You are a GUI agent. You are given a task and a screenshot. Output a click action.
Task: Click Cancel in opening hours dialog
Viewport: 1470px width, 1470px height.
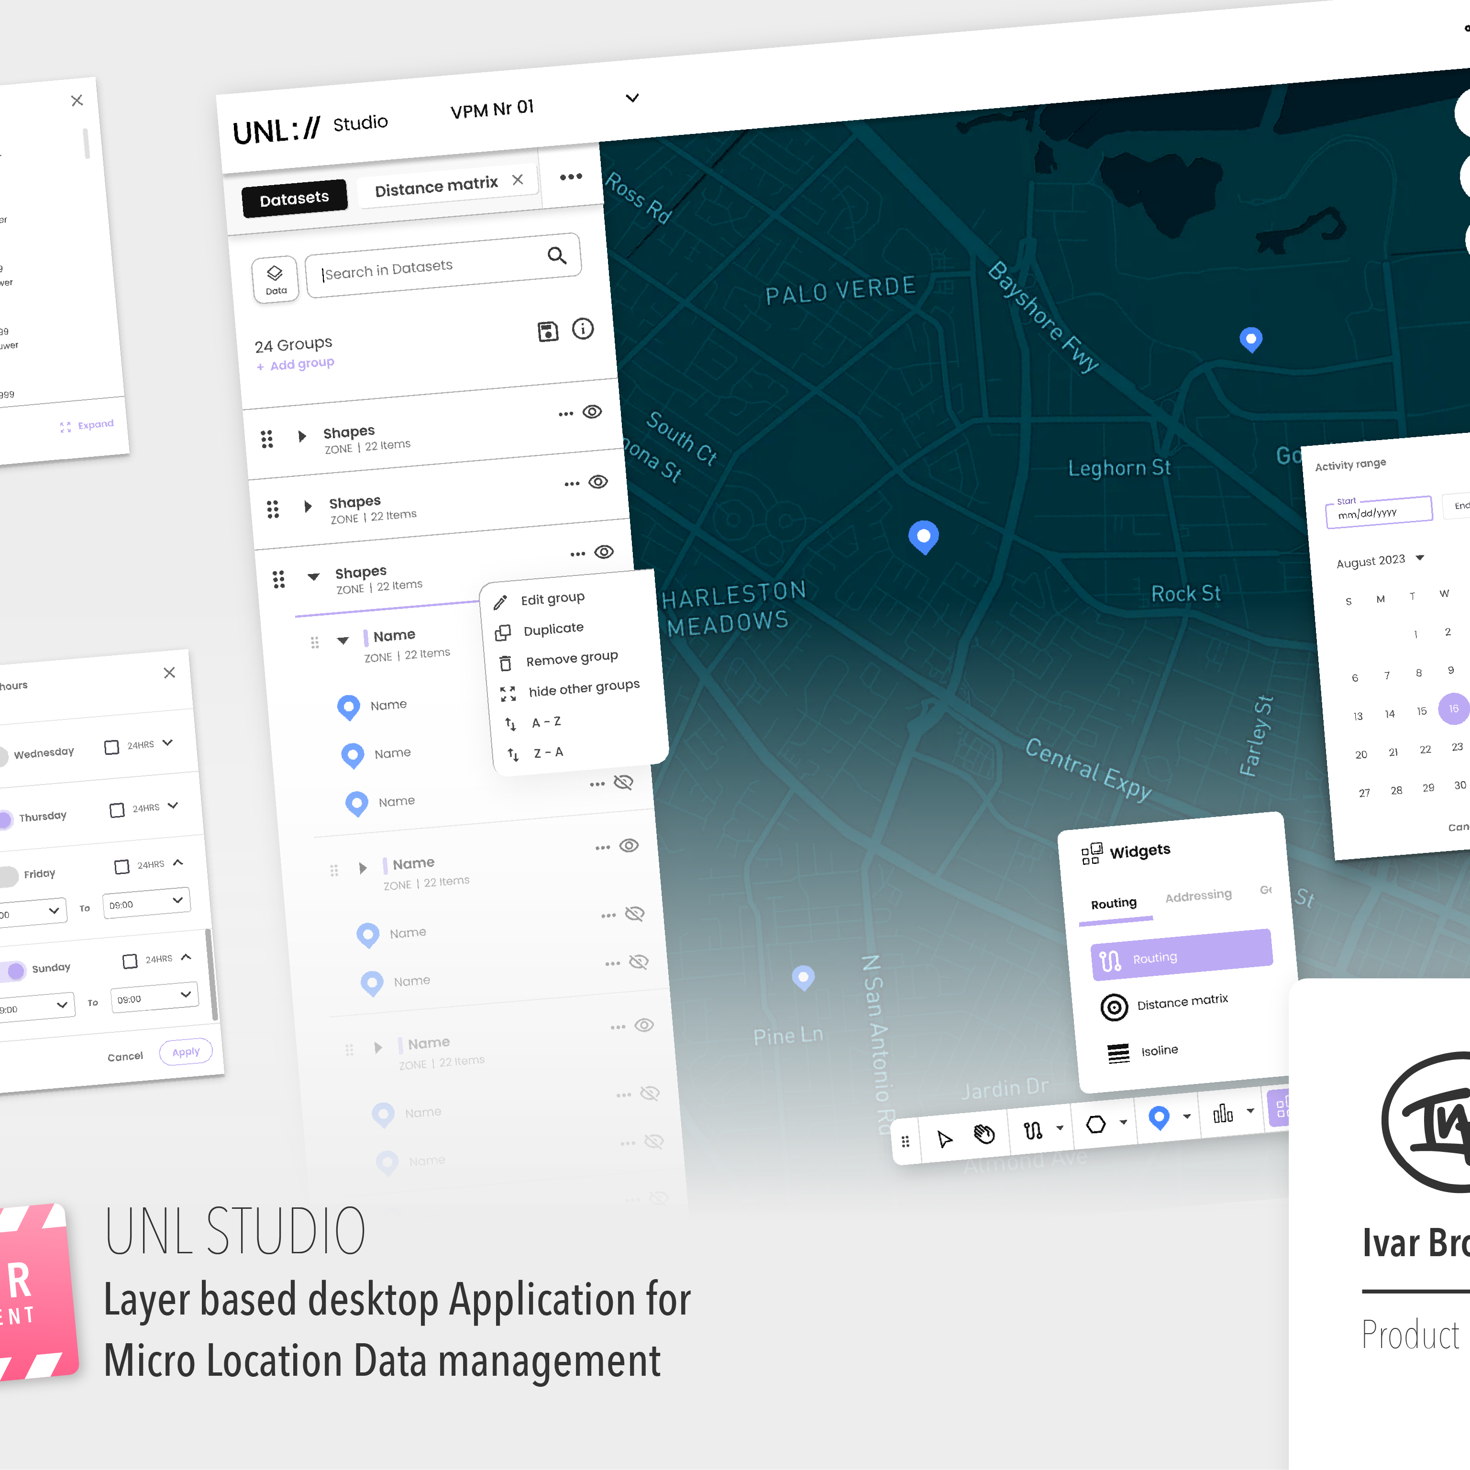[125, 1057]
